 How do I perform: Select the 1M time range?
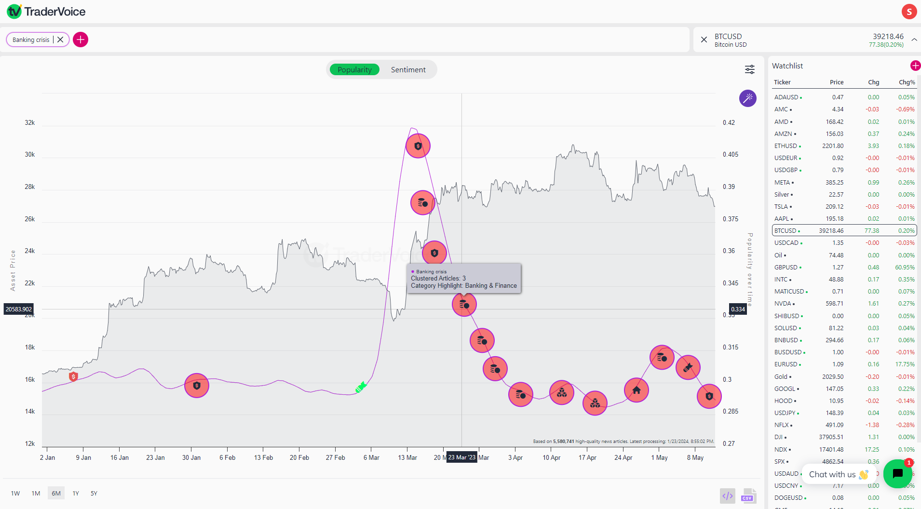pyautogui.click(x=36, y=493)
